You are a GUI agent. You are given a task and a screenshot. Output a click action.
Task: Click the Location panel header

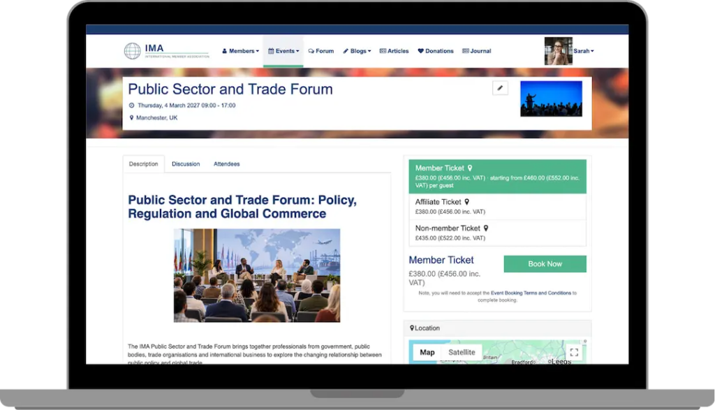pos(497,328)
